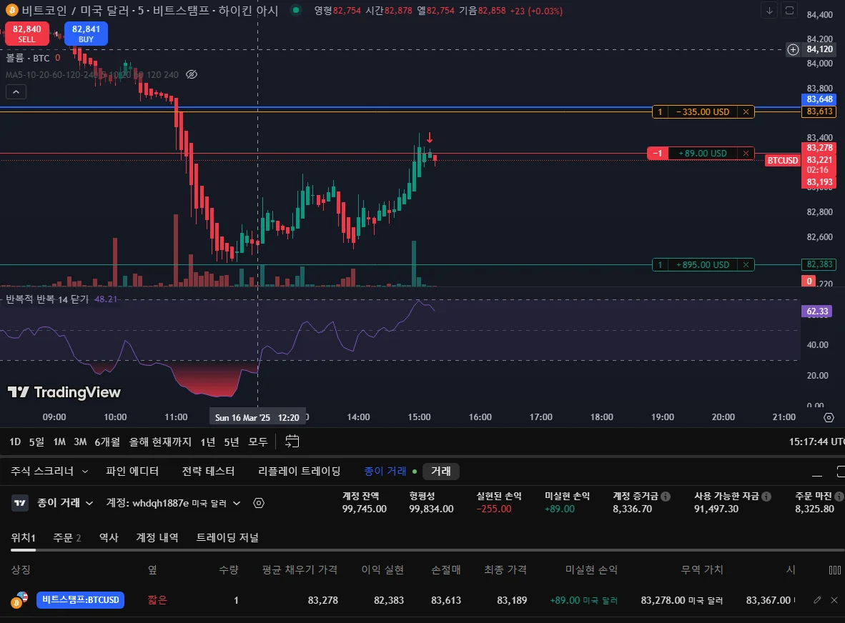This screenshot has height=623, width=845.
Task: Switch to the 종이 거래 tab
Action: (x=385, y=471)
